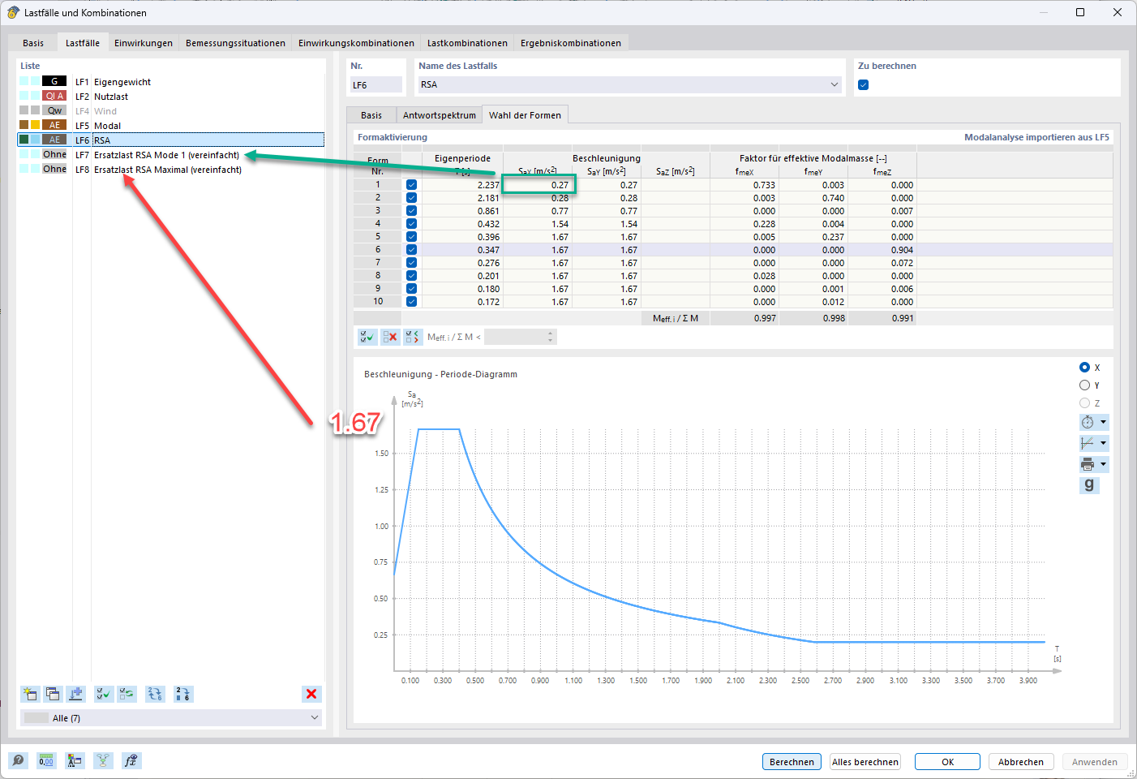Screen dimensions: 1137x779
Task: Uncheck mode shape number 3
Action: point(412,210)
